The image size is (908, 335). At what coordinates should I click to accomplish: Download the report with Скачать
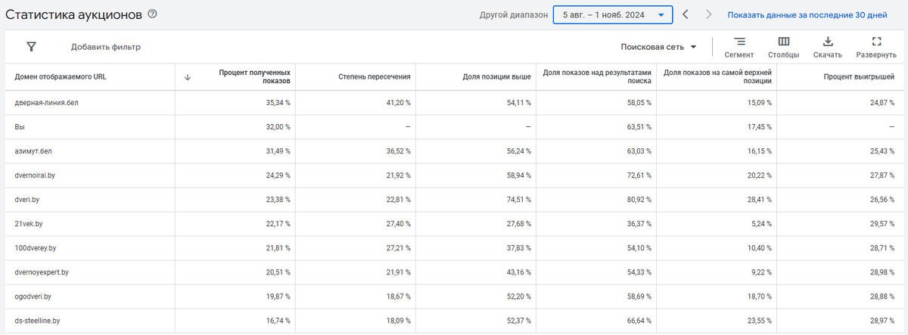827,47
